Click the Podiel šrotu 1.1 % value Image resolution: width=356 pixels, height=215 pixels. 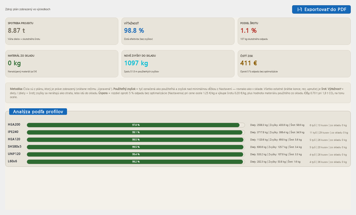248,30
